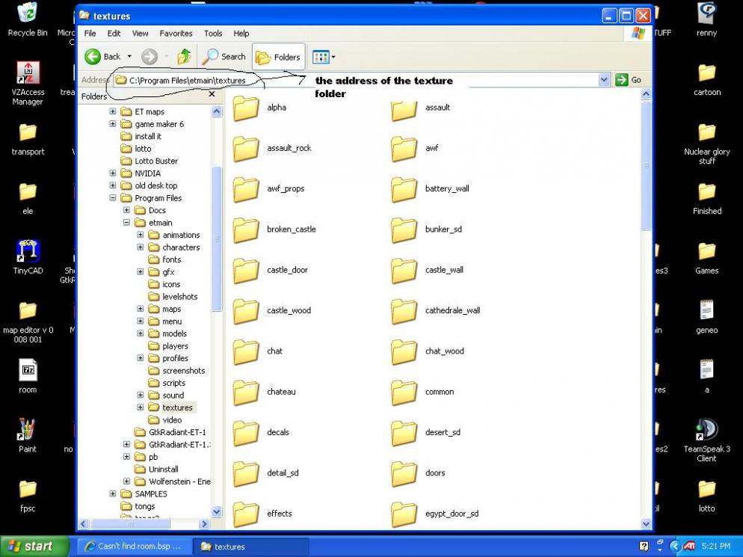This screenshot has width=743, height=557.
Task: Collapse the Program Files tree node
Action: [113, 198]
